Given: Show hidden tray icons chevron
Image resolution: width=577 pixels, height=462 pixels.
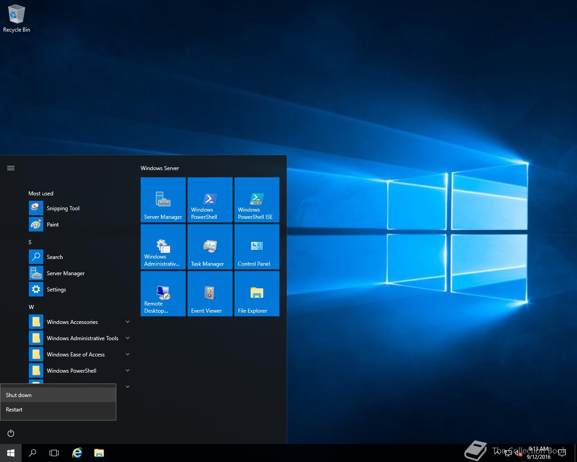Looking at the screenshot, I should 497,453.
